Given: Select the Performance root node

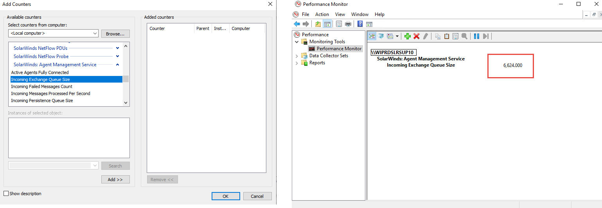Looking at the screenshot, I should tap(315, 35).
